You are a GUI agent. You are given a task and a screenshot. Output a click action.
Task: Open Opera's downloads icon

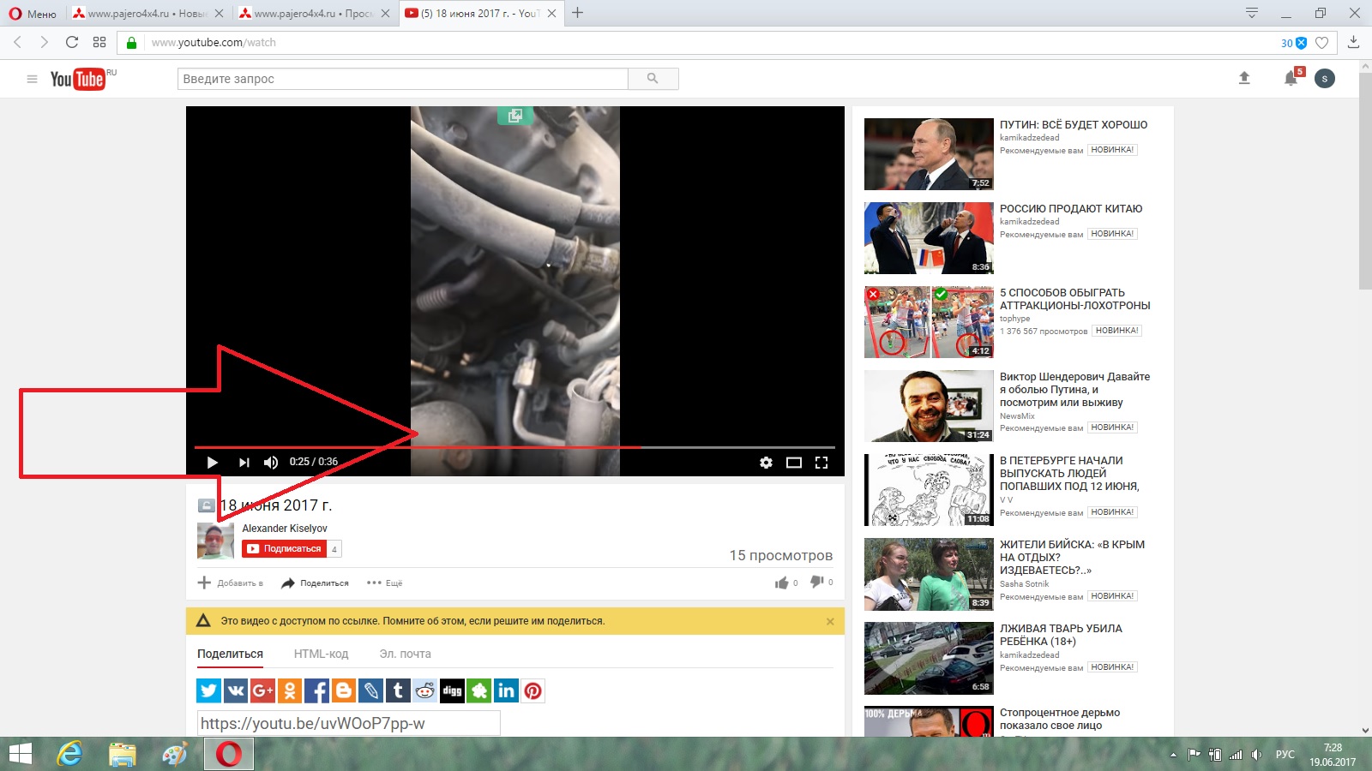click(1354, 42)
